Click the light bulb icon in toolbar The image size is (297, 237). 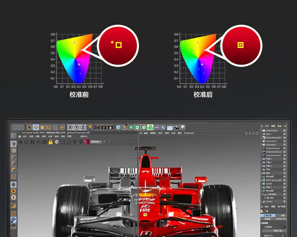(183, 127)
